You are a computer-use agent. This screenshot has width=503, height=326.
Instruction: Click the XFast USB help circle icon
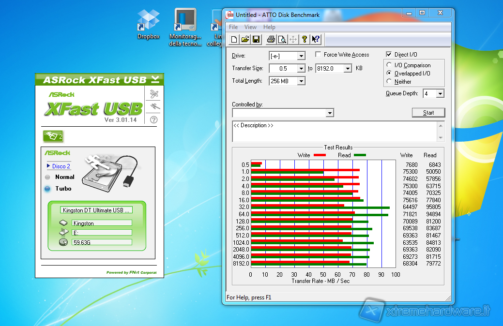click(154, 119)
